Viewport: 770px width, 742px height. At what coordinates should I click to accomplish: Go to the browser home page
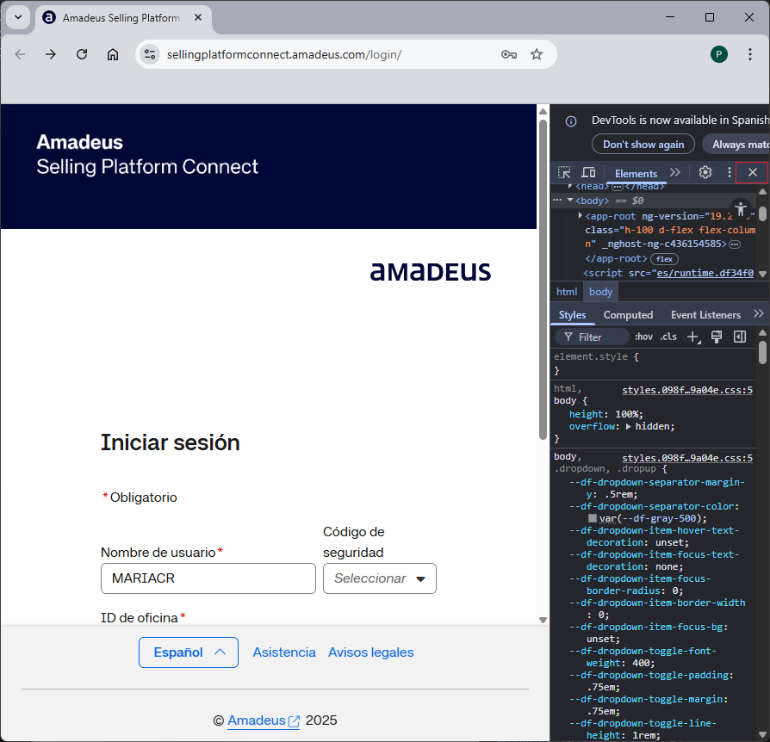113,54
